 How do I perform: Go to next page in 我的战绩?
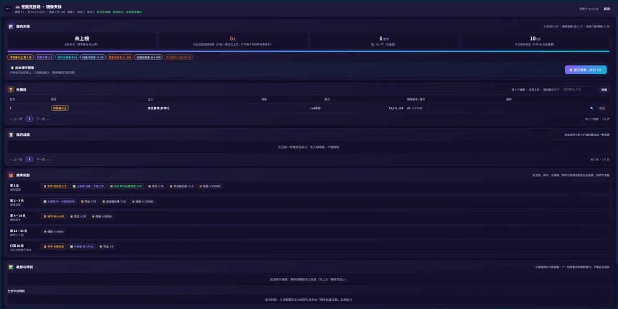42,159
